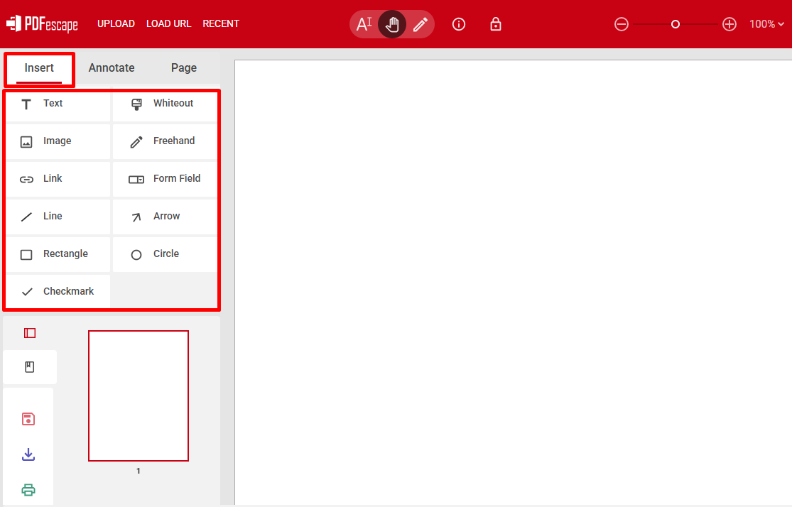Activate the pencil edit mode
This screenshot has height=507, width=792.
click(x=420, y=25)
